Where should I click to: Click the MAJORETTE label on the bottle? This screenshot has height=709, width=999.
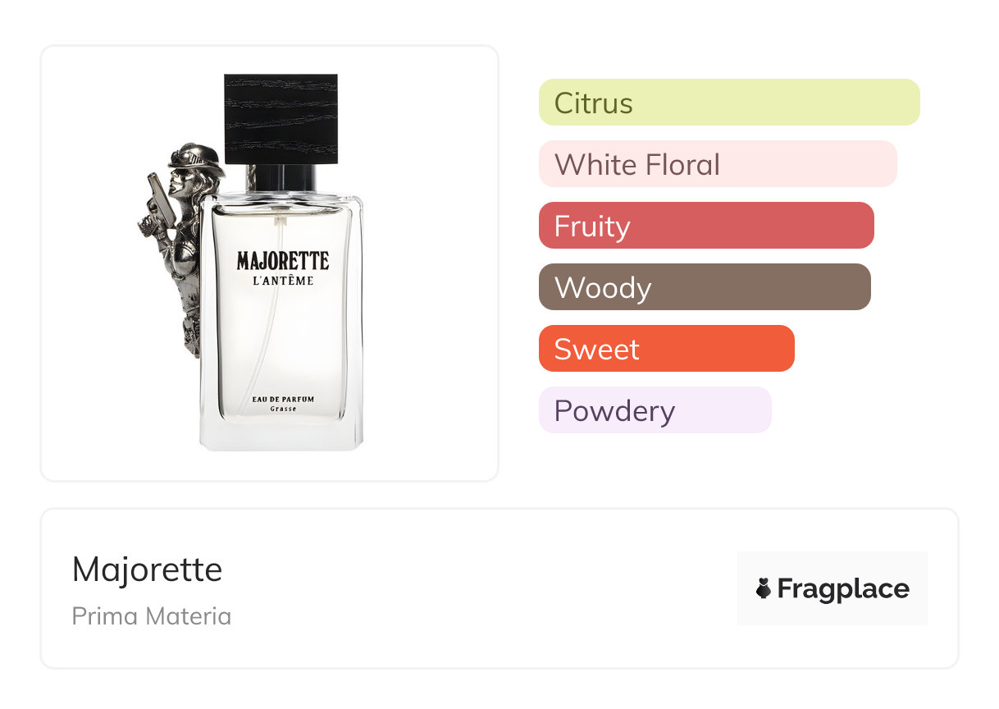282,261
